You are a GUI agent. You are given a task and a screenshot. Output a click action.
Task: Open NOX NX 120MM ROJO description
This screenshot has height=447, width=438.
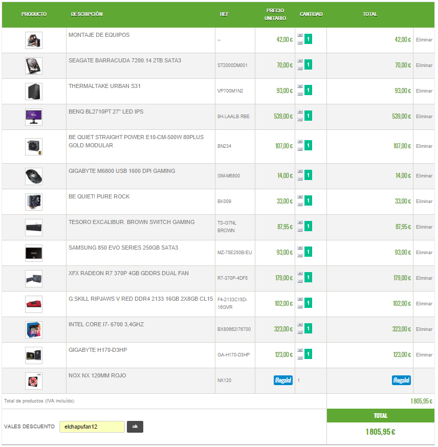point(97,375)
